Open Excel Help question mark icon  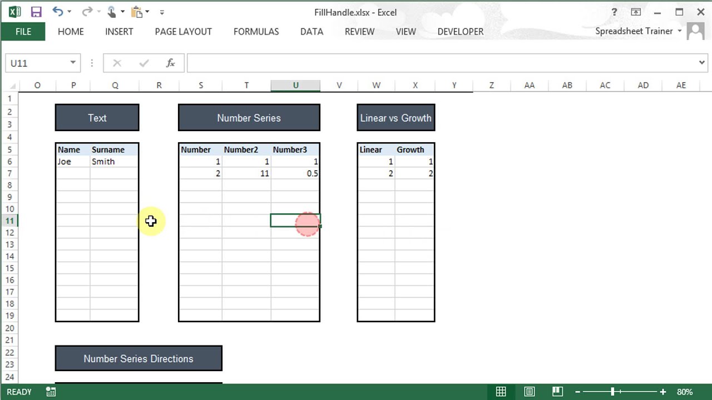coord(614,12)
